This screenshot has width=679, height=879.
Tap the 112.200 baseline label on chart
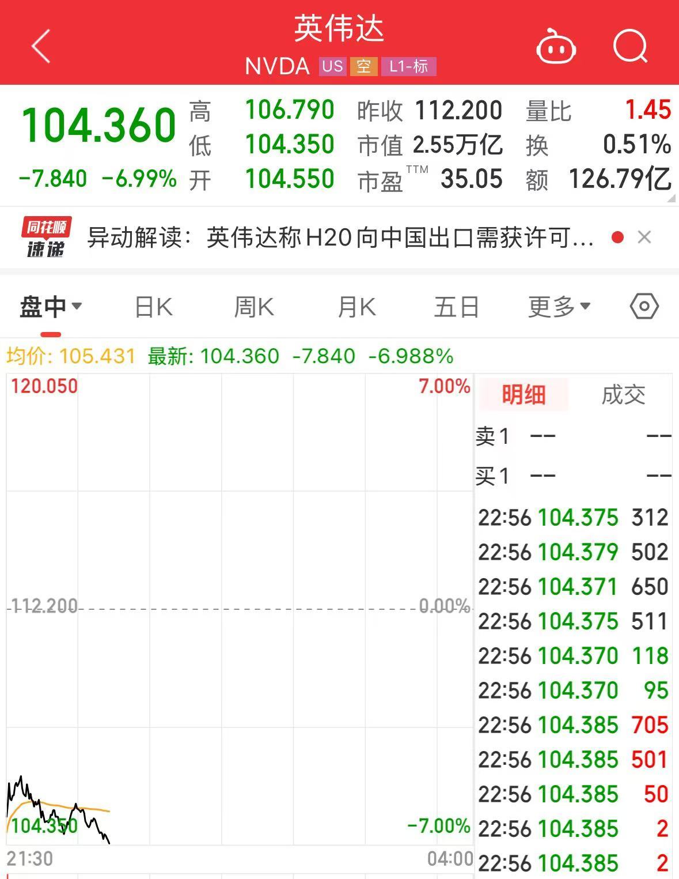point(44,605)
